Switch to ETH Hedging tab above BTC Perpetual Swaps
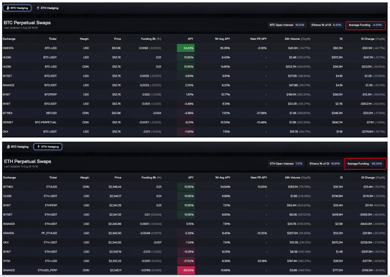Viewport: 390px width, 277px height. coord(48,8)
